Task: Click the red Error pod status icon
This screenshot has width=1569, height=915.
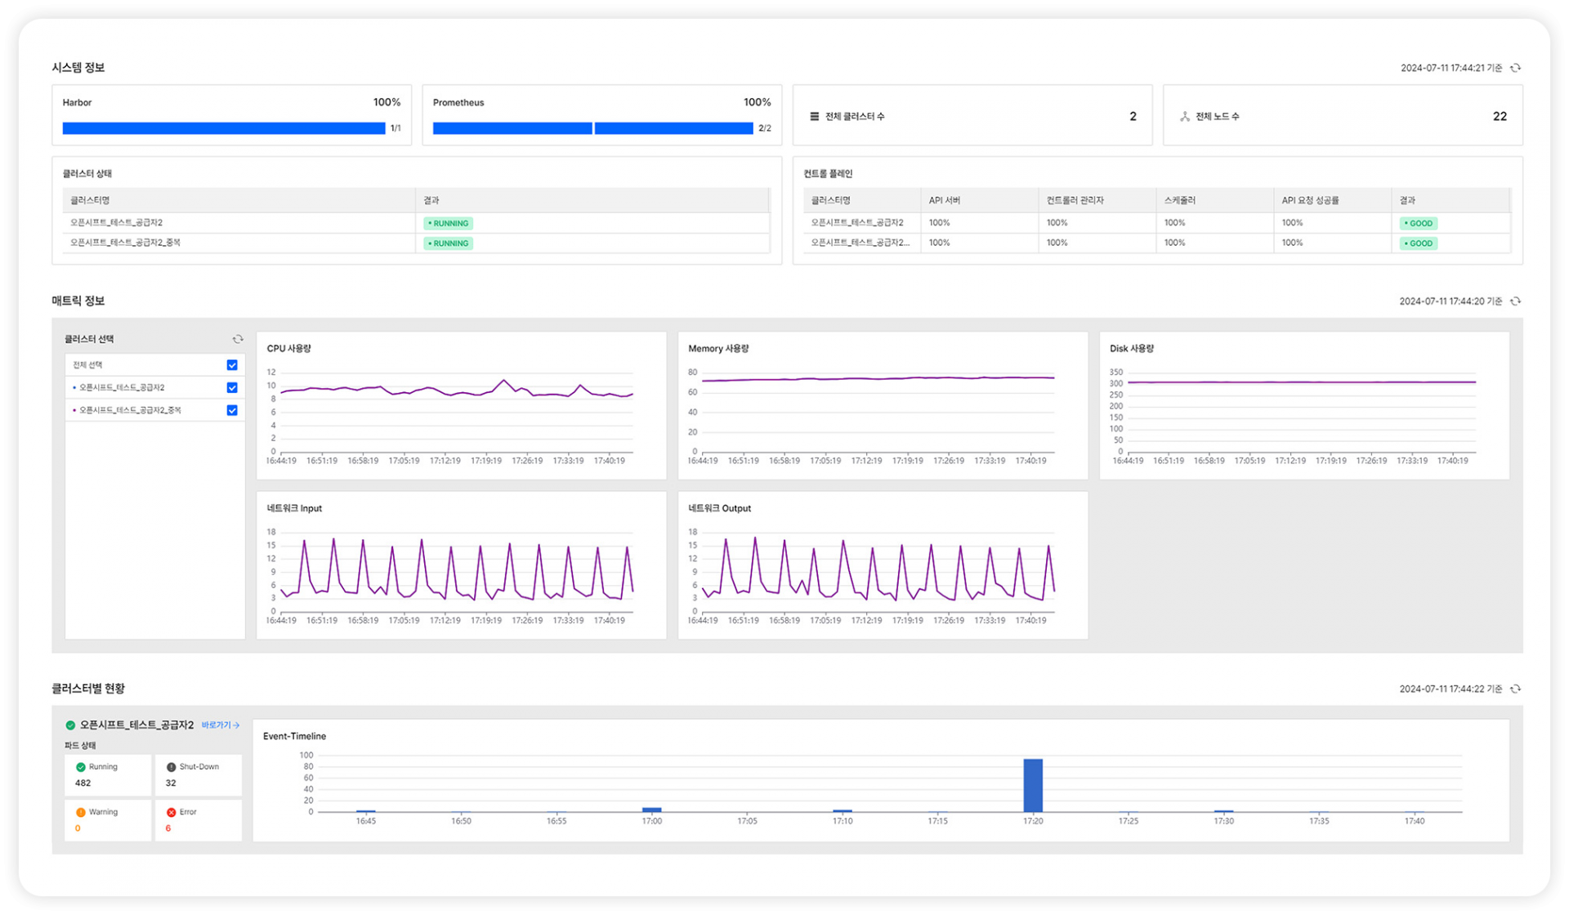Action: click(171, 812)
